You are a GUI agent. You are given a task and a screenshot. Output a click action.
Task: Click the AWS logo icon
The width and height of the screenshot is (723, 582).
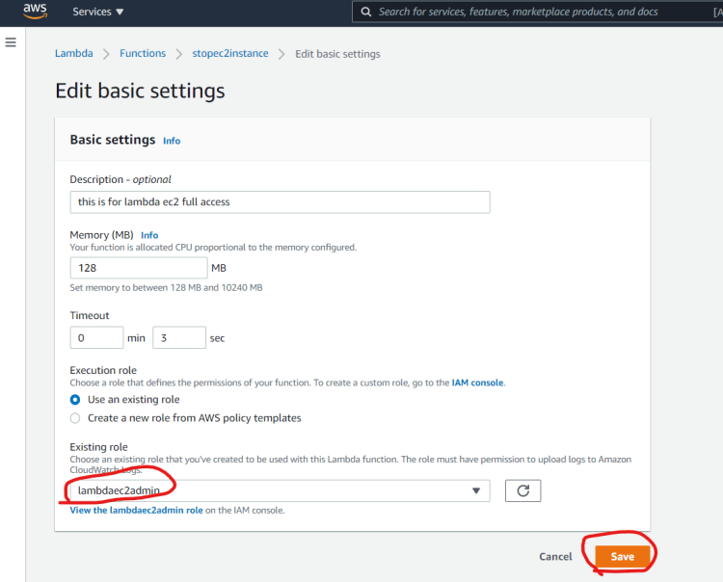(35, 11)
